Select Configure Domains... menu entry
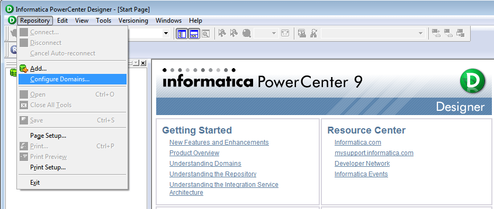This screenshot has height=209, width=494. point(73,79)
